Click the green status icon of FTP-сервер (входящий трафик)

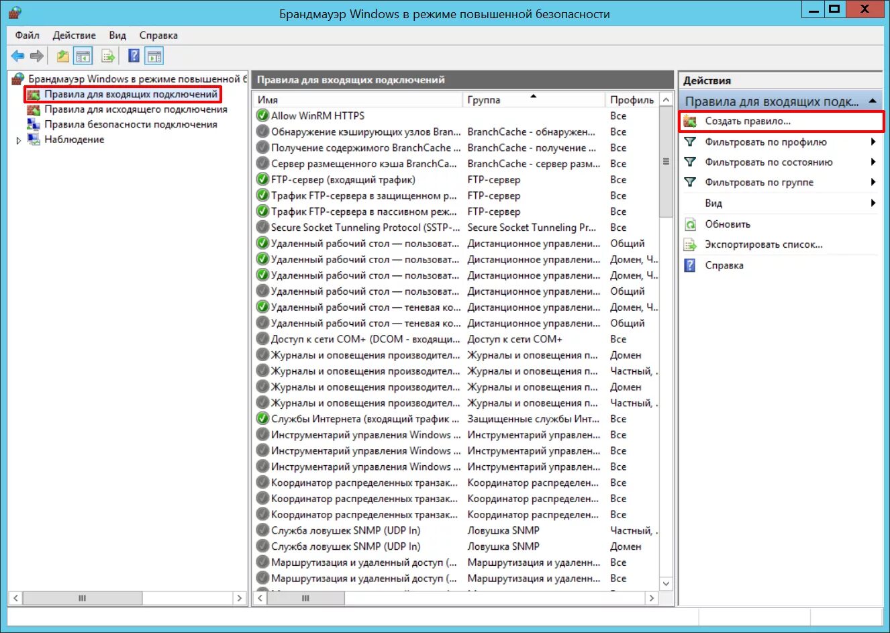pyautogui.click(x=263, y=179)
